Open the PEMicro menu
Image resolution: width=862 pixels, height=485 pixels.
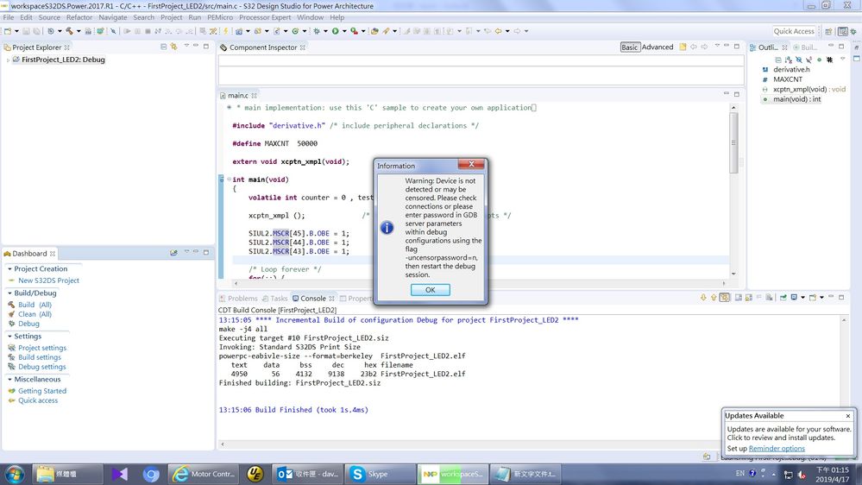[x=220, y=17]
